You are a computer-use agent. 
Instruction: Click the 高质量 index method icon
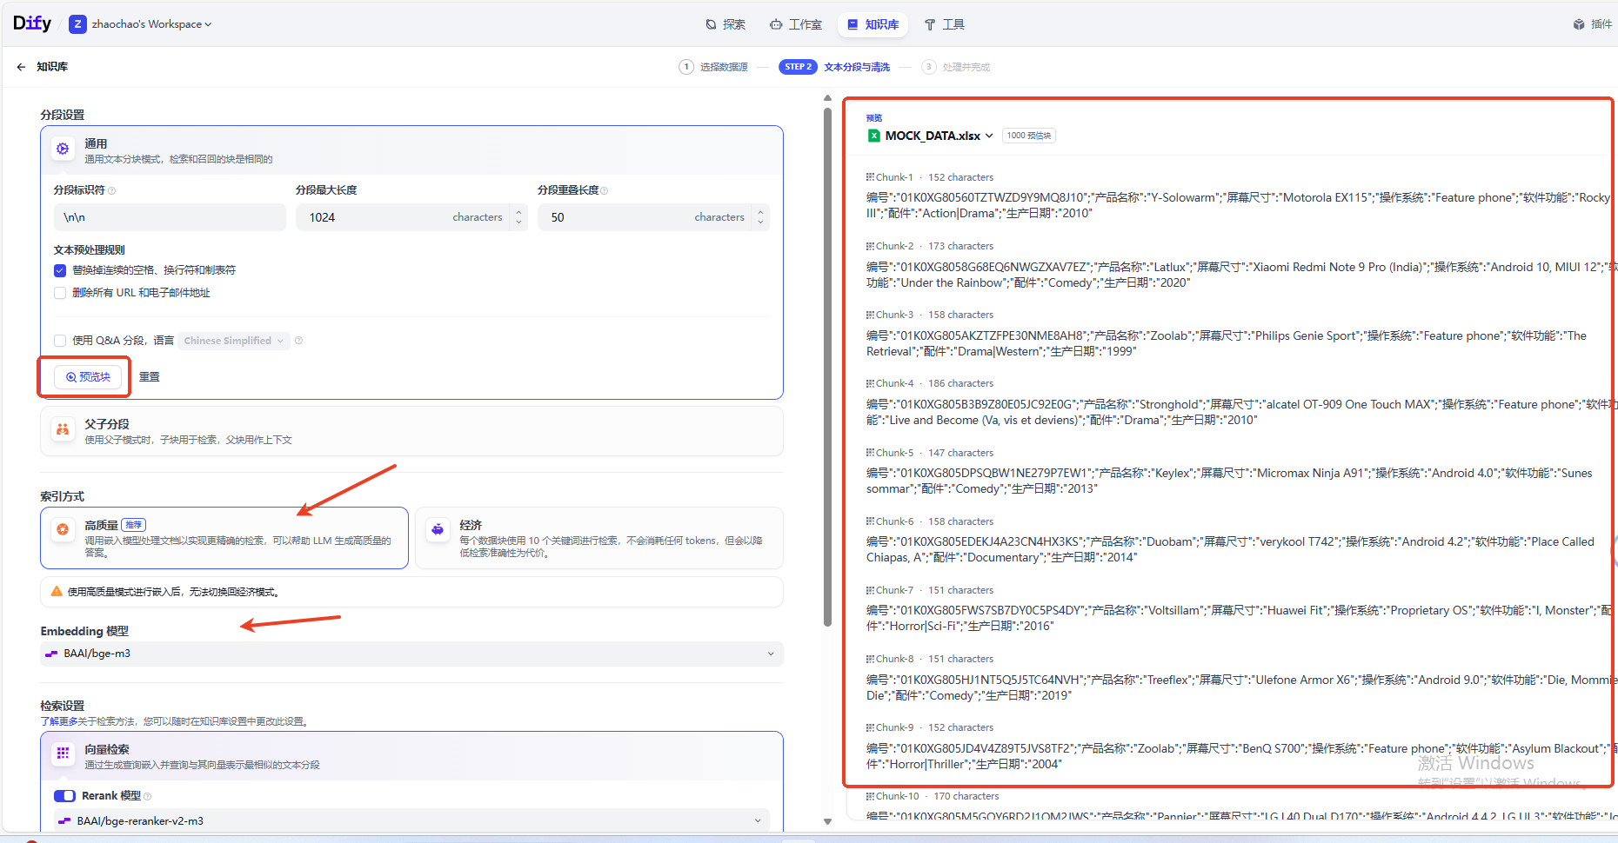(63, 529)
